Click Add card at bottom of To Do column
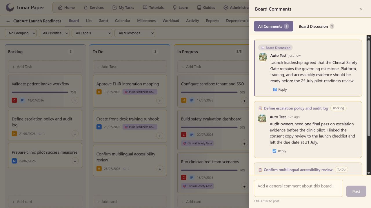Viewport: 371px width, 208px height. [130, 202]
